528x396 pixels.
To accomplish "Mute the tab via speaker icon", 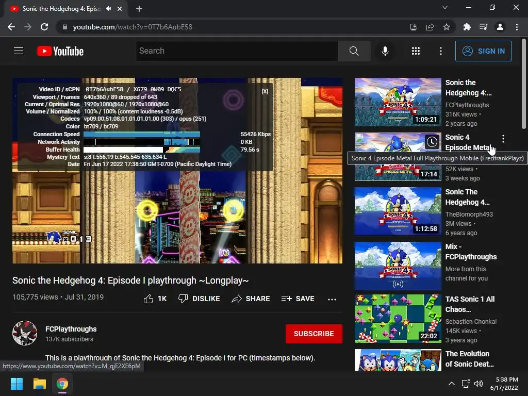I will pyautogui.click(x=108, y=9).
